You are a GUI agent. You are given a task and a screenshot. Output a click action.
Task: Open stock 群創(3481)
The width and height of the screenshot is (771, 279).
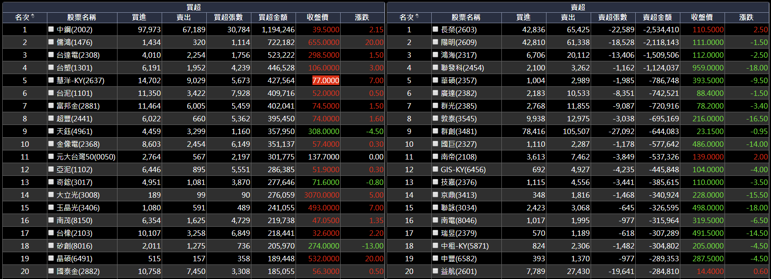point(459,131)
